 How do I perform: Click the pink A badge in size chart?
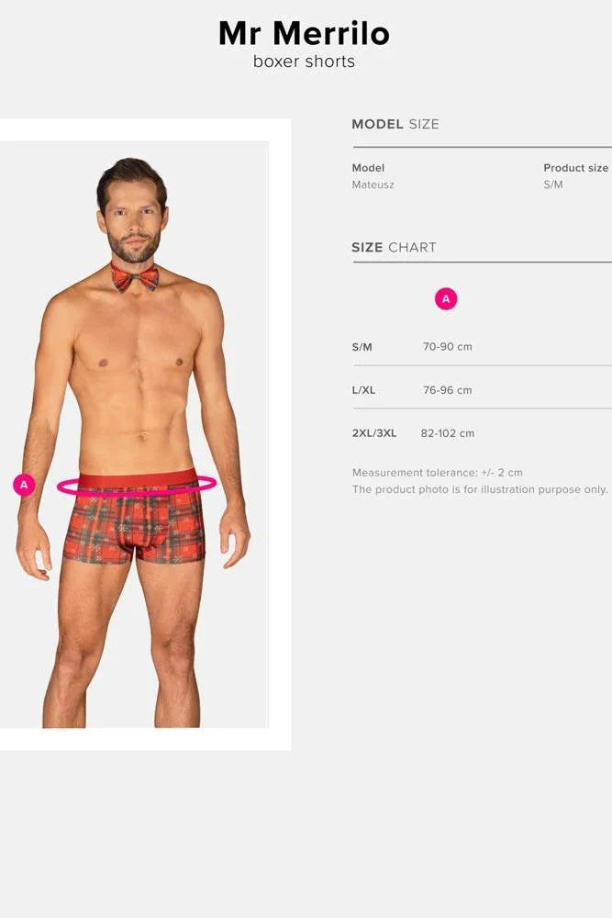(x=446, y=299)
